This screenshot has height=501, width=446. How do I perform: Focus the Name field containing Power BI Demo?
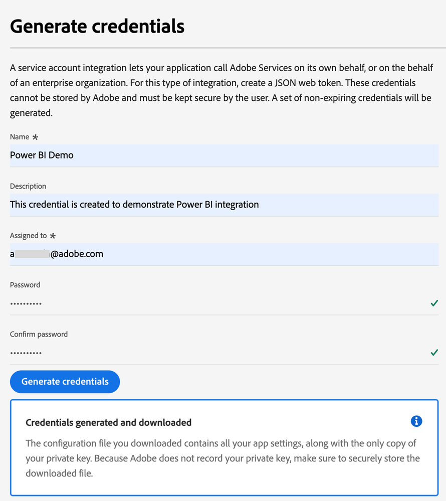(x=224, y=155)
